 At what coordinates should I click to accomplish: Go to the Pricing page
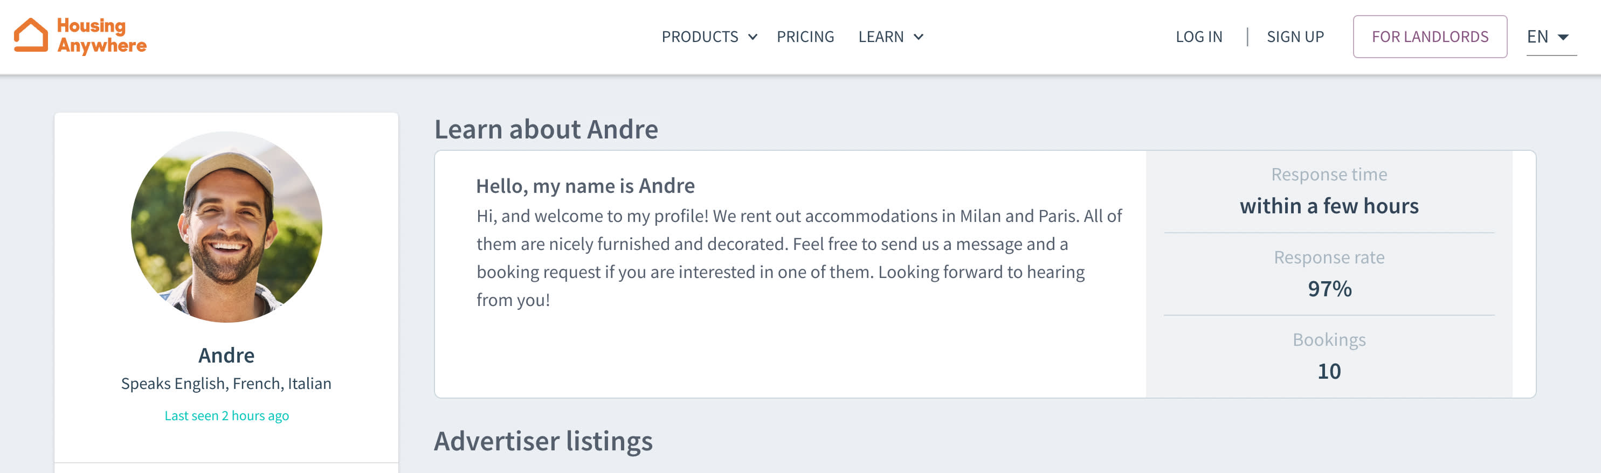(x=805, y=37)
